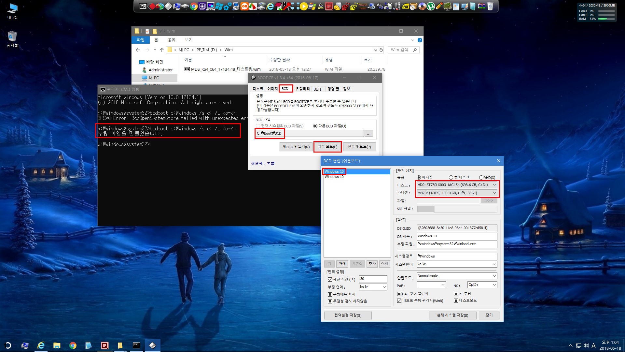Open the 휴지통 recycle bin desktop icon
This screenshot has height=352, width=625.
point(12,39)
